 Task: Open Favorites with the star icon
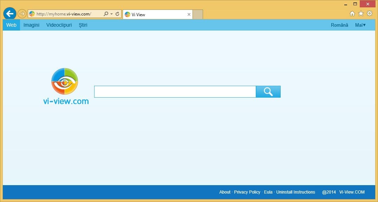[x=361, y=13]
